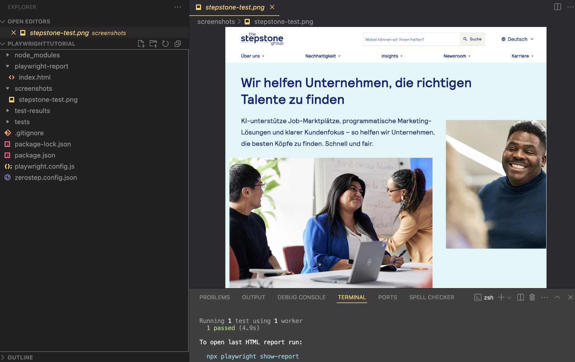
Task: Kill the terminal with the trash icon
Action: click(x=532, y=297)
